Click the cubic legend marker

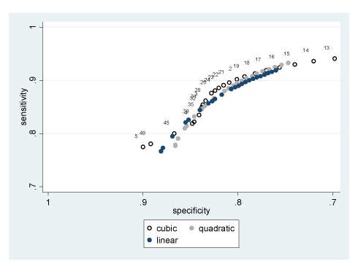tap(150, 228)
